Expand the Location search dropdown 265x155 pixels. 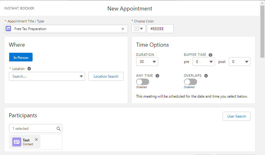point(81,76)
